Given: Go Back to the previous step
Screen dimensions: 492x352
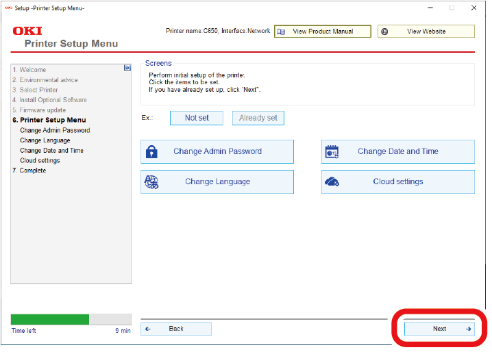Looking at the screenshot, I should [x=176, y=329].
